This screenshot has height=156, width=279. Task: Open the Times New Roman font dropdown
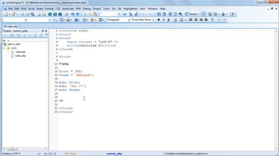(x=153, y=20)
